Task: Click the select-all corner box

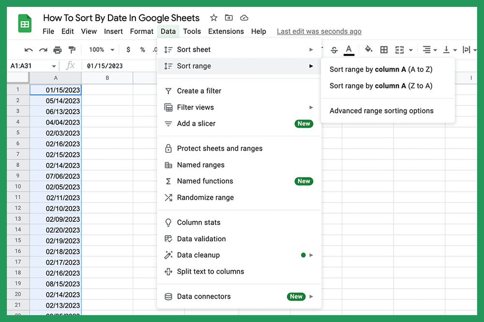Action: [18, 78]
